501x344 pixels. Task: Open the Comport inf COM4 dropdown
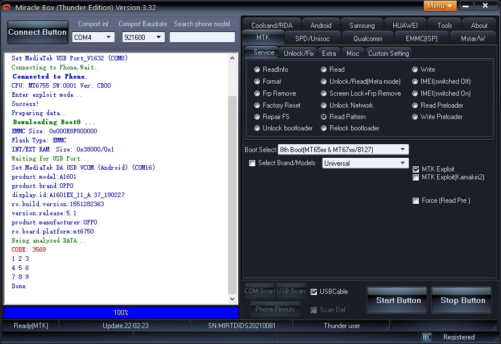(93, 38)
